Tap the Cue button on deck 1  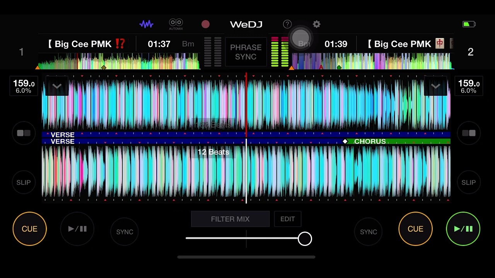30,229
